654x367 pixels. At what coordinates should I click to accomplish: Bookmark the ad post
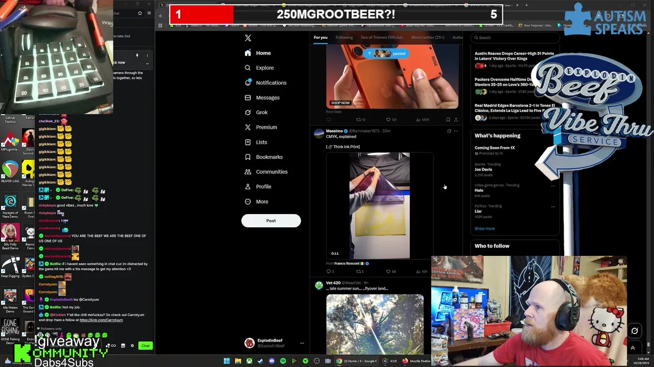[448, 120]
